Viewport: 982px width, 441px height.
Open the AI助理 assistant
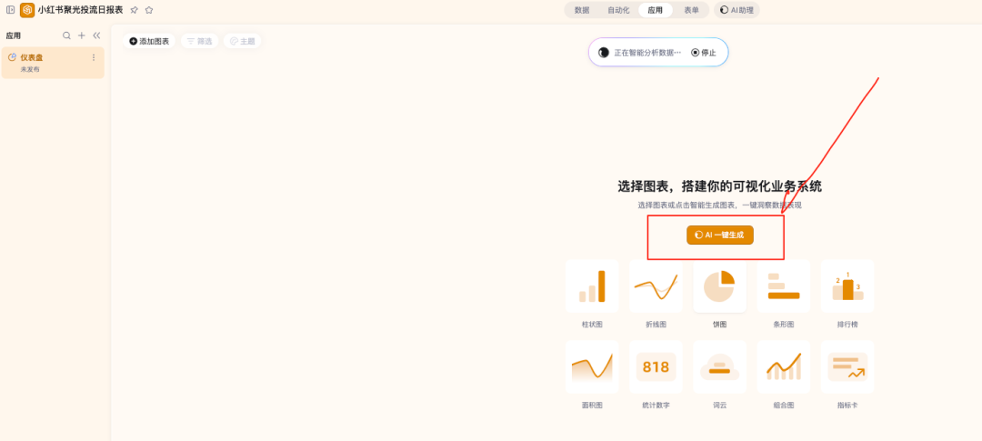pos(736,10)
